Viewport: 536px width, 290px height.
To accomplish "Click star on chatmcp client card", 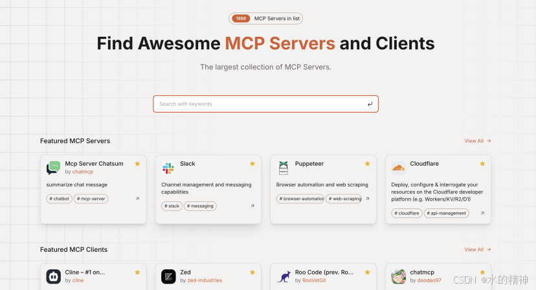I will [x=482, y=273].
